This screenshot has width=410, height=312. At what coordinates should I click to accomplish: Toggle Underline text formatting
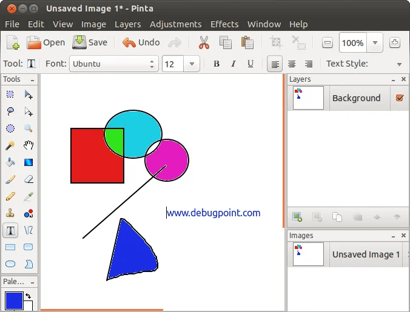[250, 64]
